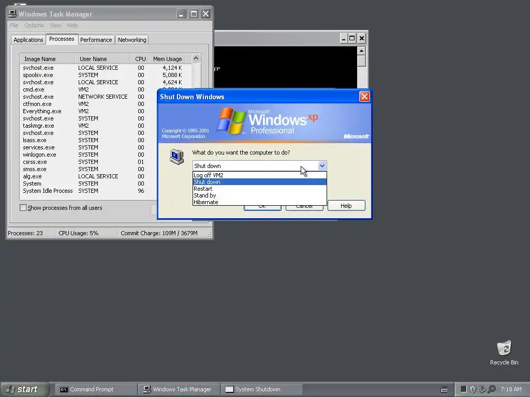Image resolution: width=530 pixels, height=397 pixels.
Task: Choose Stand by from the dropdown list
Action: (260, 195)
